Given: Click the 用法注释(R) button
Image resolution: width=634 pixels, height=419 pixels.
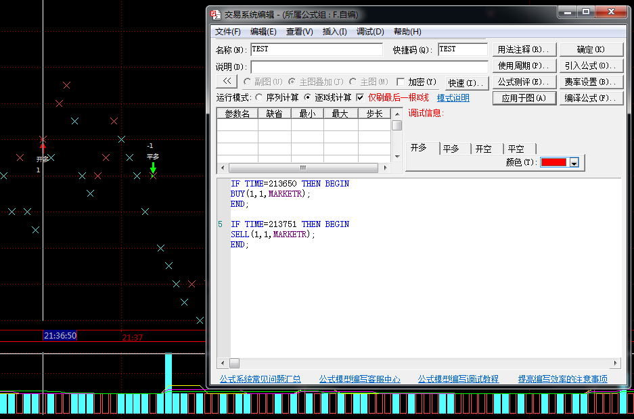Looking at the screenshot, I should (524, 49).
